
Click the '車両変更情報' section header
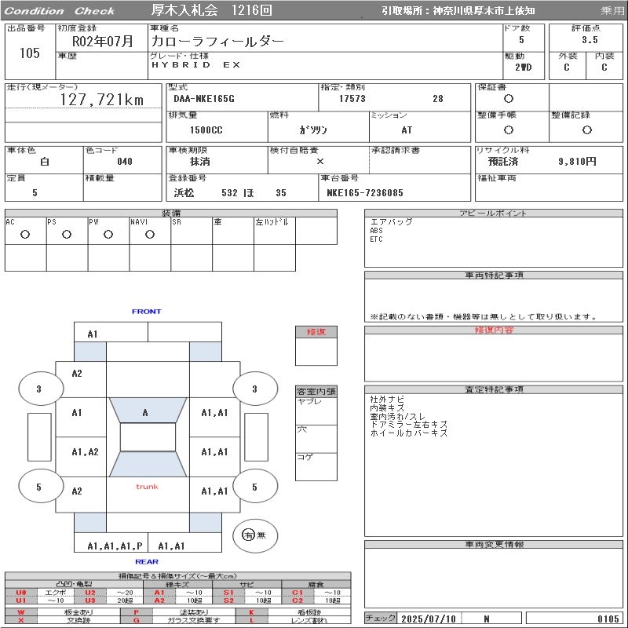coord(494,544)
